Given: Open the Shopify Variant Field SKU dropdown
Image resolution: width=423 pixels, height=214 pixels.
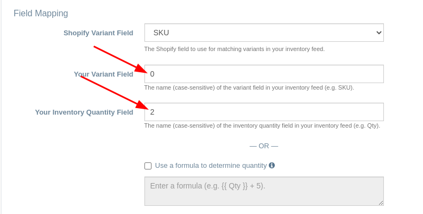Looking at the screenshot, I should 264,33.
